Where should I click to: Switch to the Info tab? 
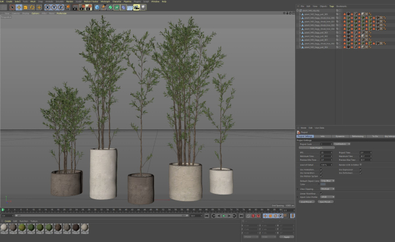[323, 136]
